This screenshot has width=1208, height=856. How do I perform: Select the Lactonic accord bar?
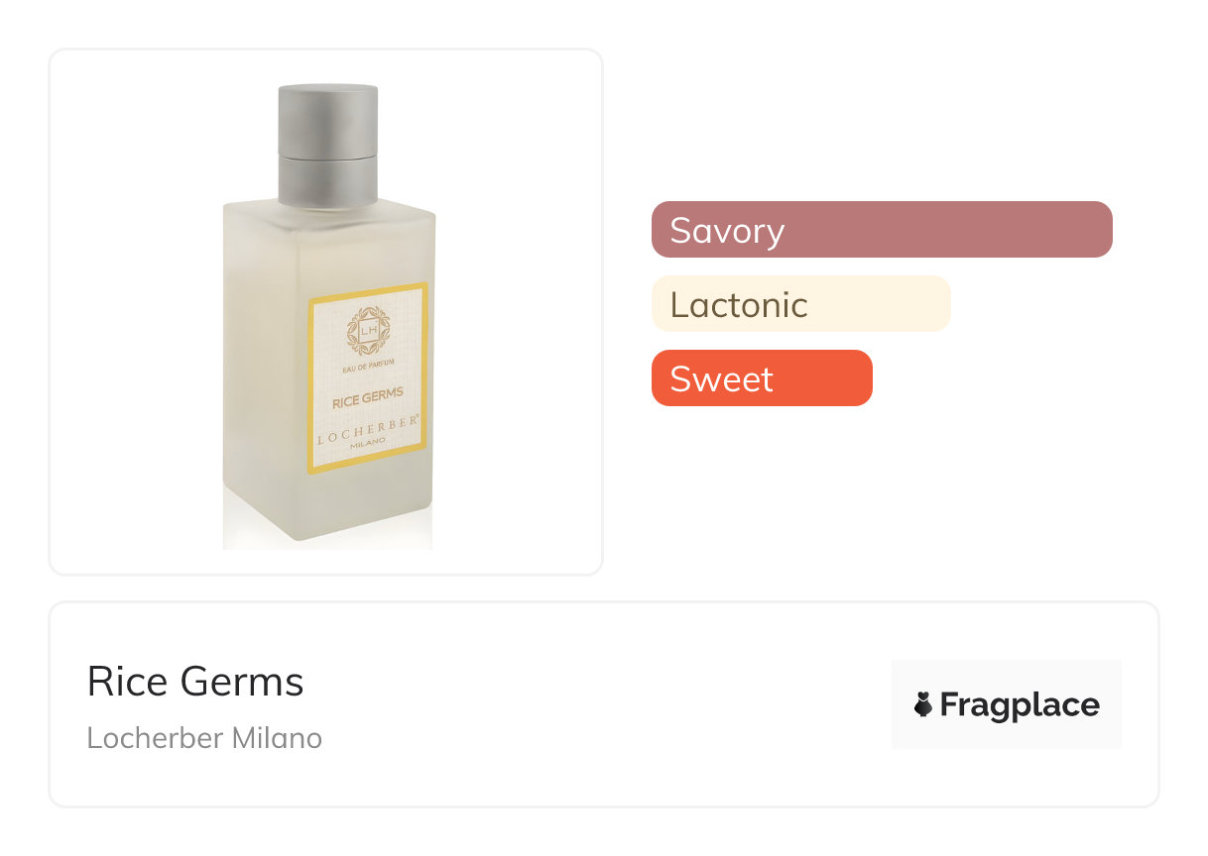[800, 303]
